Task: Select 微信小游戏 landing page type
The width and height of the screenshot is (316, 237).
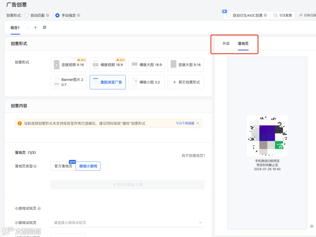Action: [x=88, y=166]
